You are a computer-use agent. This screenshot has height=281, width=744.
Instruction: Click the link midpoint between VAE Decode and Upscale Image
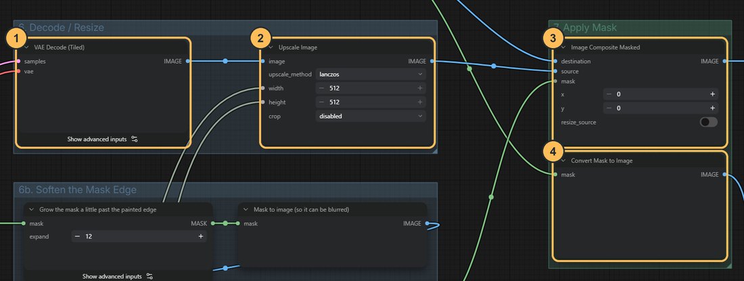(x=225, y=61)
